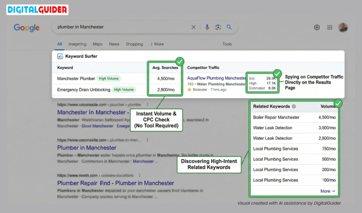This screenshot has width=362, height=213.
Task: Click the star icon beside Biotester
Action: pos(189,89)
